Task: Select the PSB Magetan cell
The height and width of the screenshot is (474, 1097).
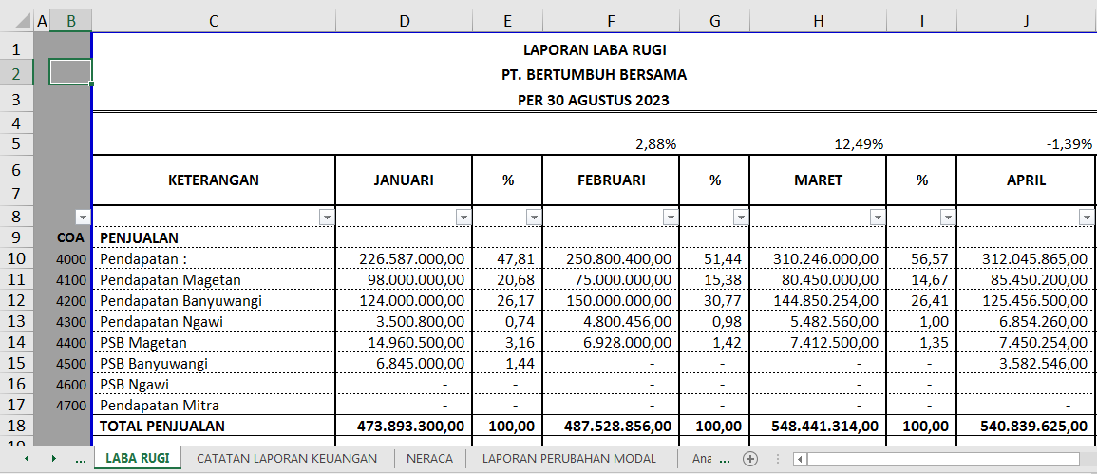Action: (x=214, y=342)
